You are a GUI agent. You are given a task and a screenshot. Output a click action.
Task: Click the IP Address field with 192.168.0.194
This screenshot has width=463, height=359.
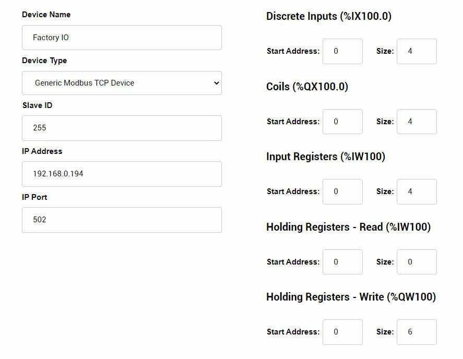[x=122, y=174]
